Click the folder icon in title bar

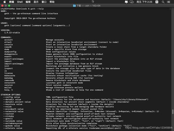pos(74,6)
